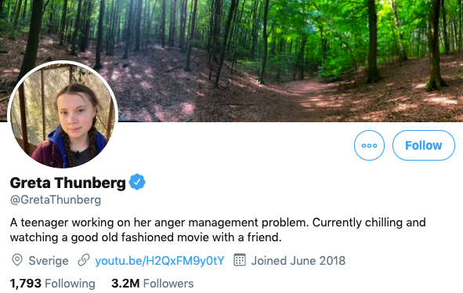Click the blue verified badge
463x293 pixels.
[137, 182]
